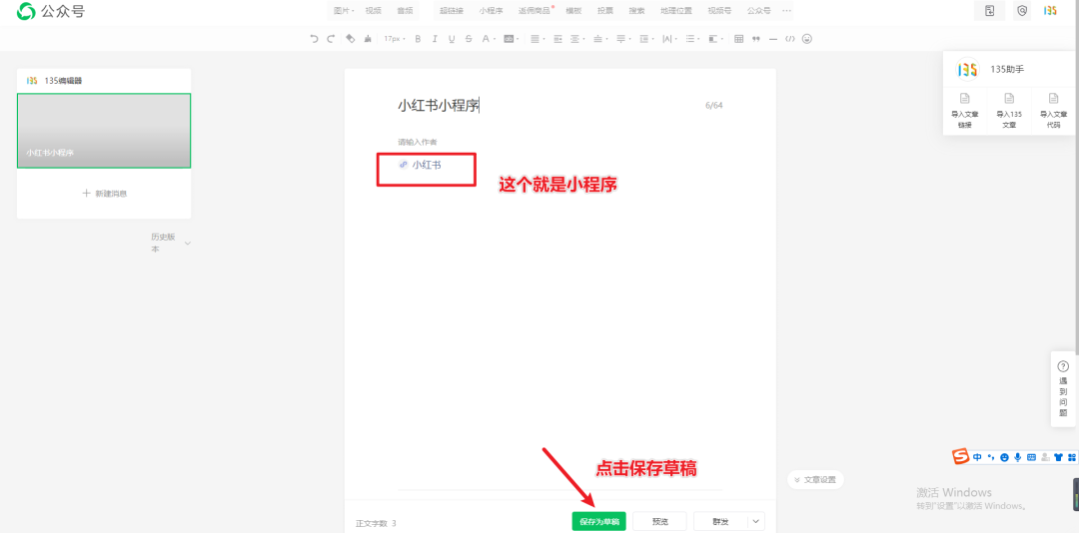Redo the last undone edit
This screenshot has width=1079, height=533.
click(331, 39)
